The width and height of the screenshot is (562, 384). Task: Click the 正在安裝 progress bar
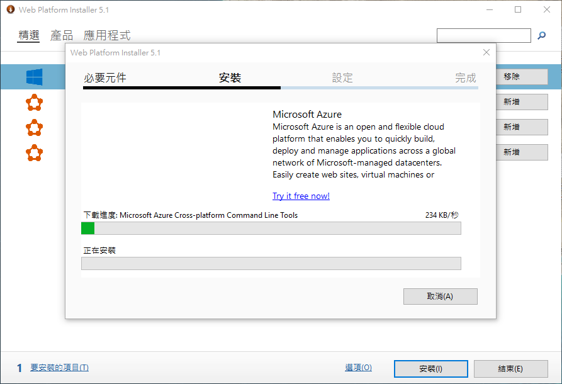pyautogui.click(x=271, y=263)
